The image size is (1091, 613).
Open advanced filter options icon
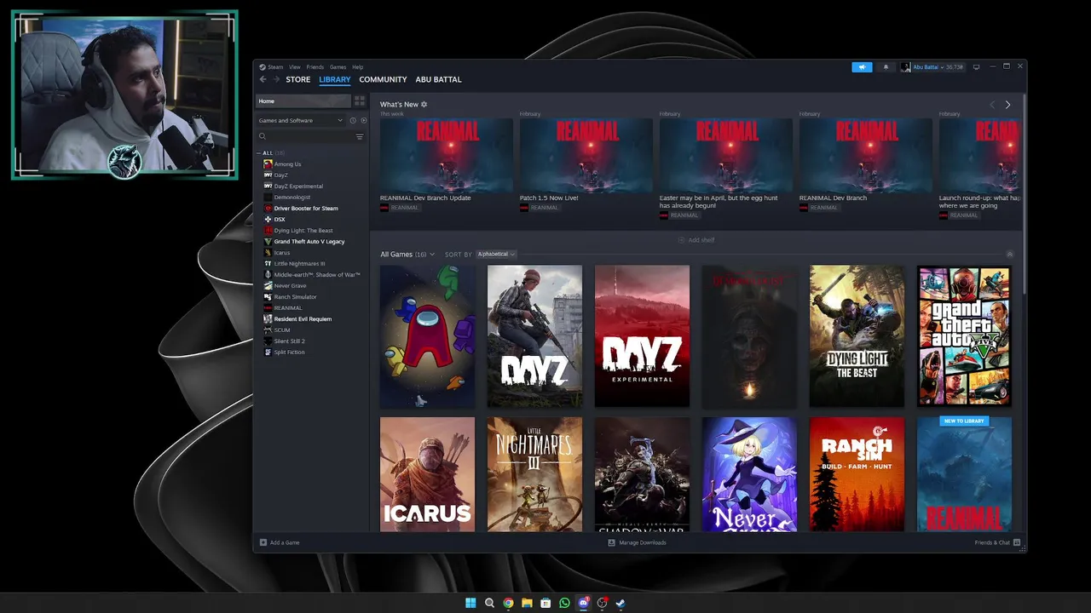(360, 136)
